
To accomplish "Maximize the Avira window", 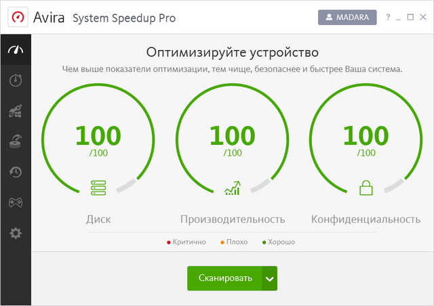I will tap(410, 17).
